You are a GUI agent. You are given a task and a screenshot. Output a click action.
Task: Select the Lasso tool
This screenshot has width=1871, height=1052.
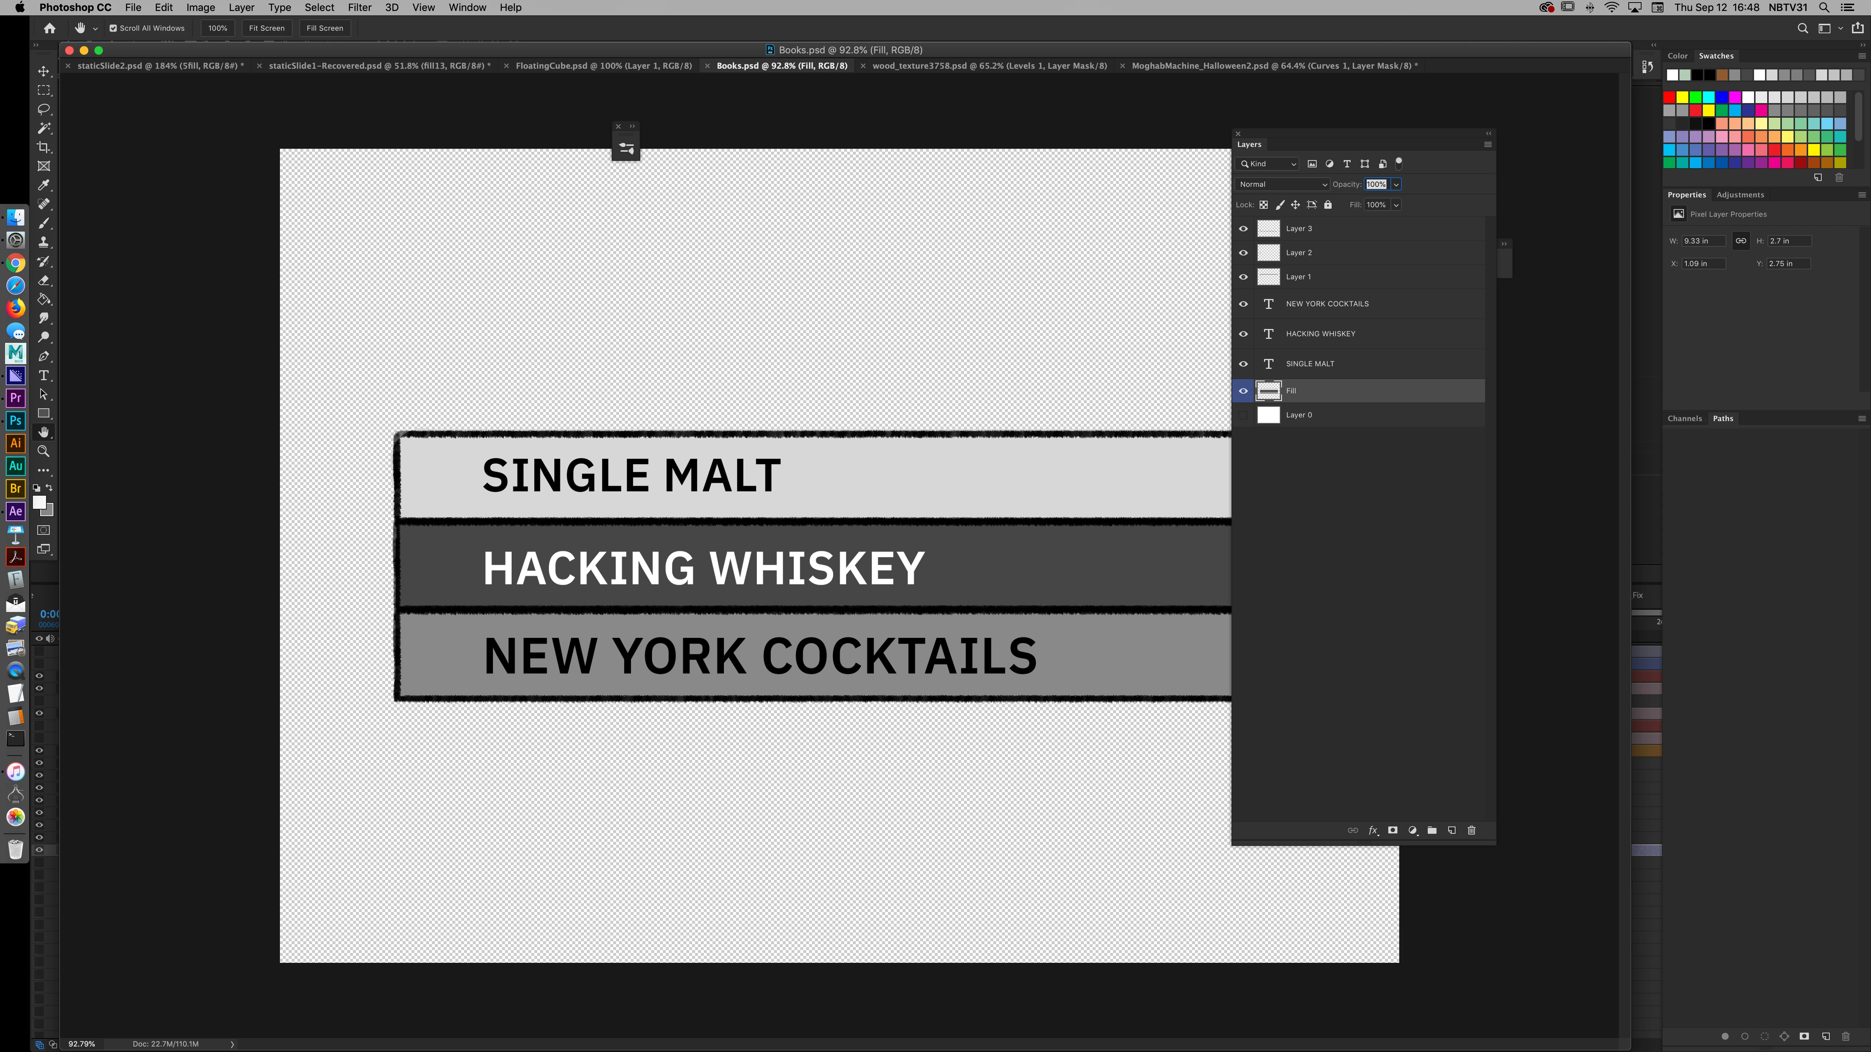tap(43, 109)
